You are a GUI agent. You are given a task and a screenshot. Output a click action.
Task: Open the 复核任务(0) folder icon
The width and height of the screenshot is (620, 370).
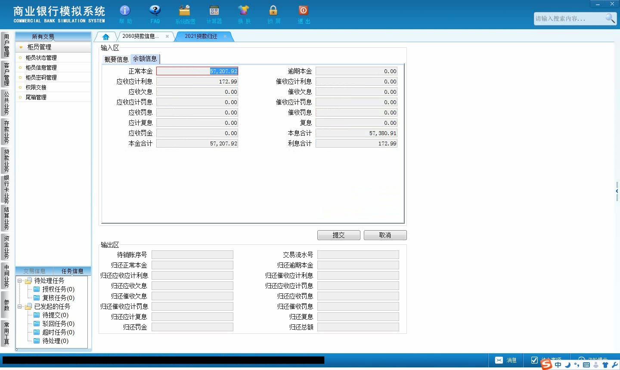click(37, 298)
